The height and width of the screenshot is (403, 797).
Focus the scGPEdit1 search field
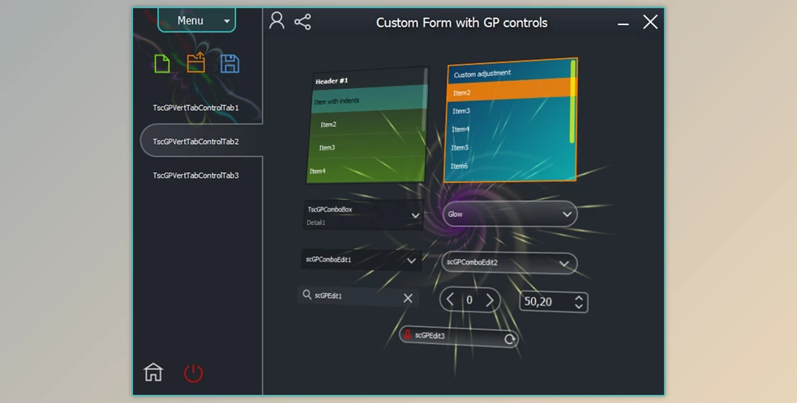[x=358, y=296]
